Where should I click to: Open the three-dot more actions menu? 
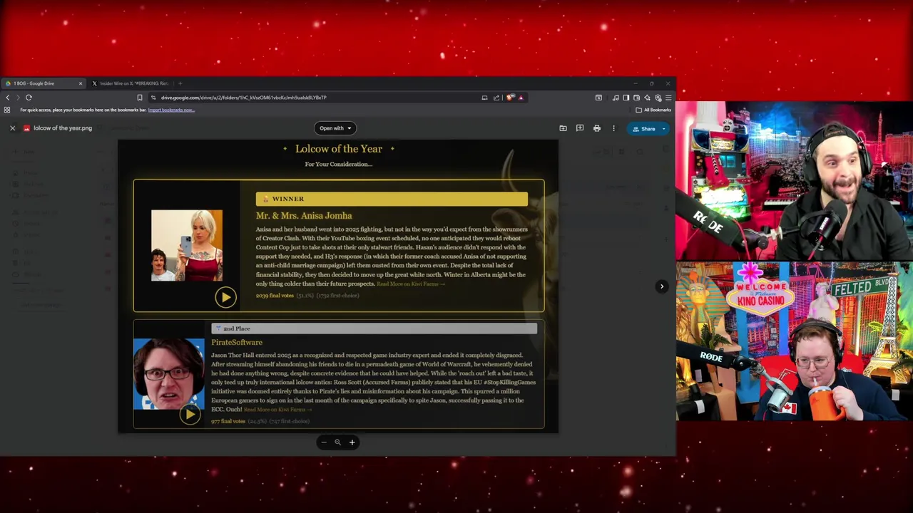pyautogui.click(x=613, y=128)
